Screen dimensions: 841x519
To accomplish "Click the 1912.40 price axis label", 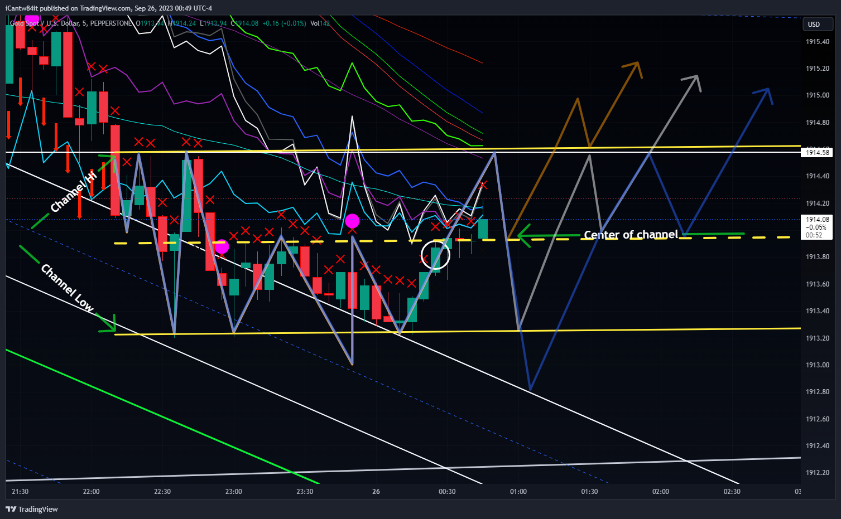I will [x=818, y=446].
